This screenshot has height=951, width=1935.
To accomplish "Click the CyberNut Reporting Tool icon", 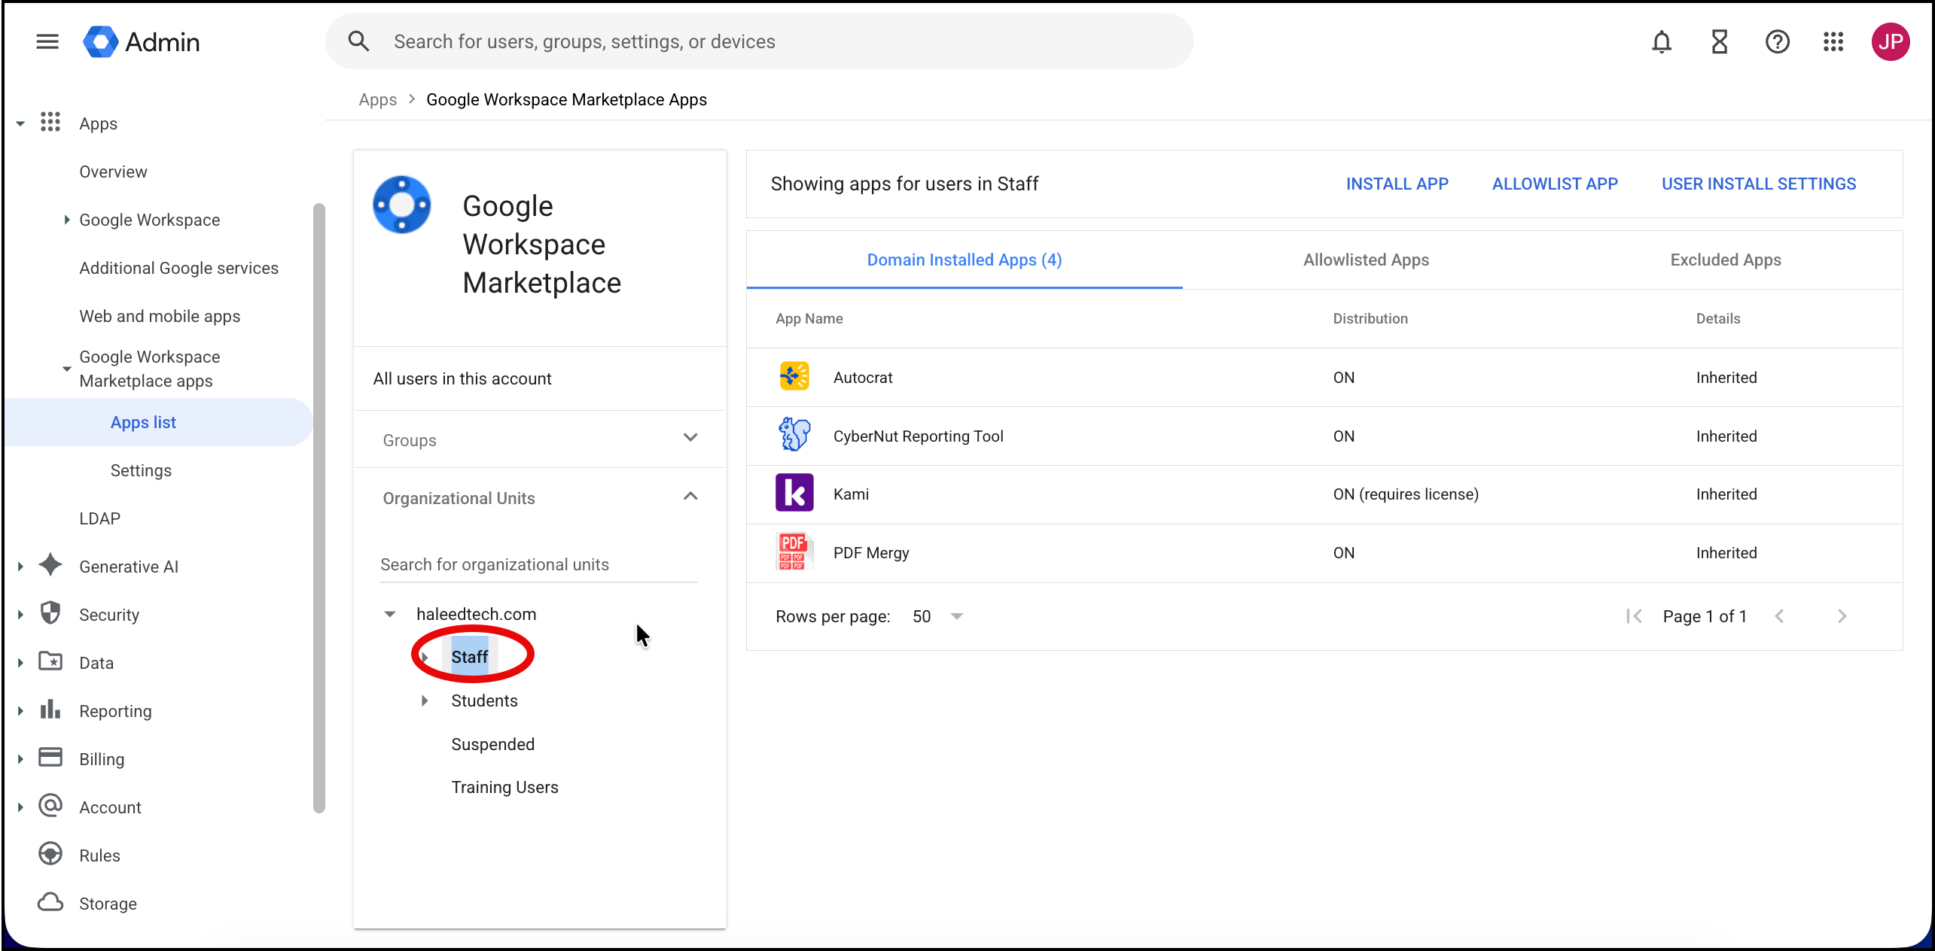I will click(794, 435).
